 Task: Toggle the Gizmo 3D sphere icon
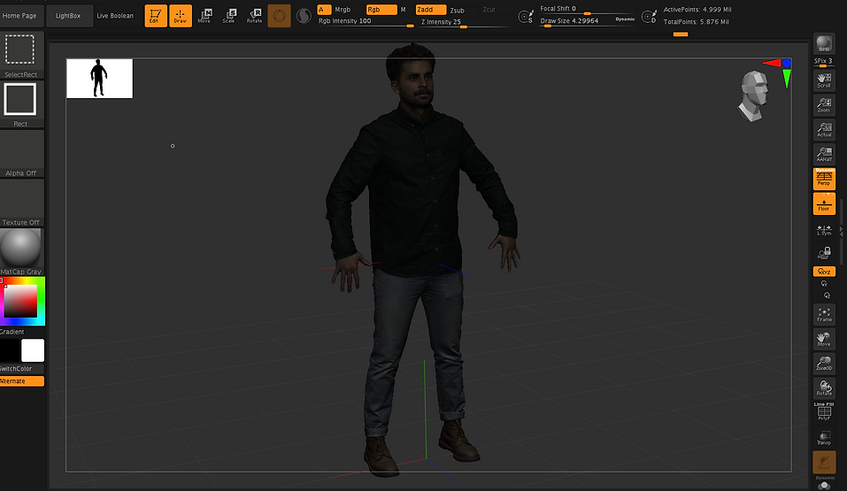point(280,16)
